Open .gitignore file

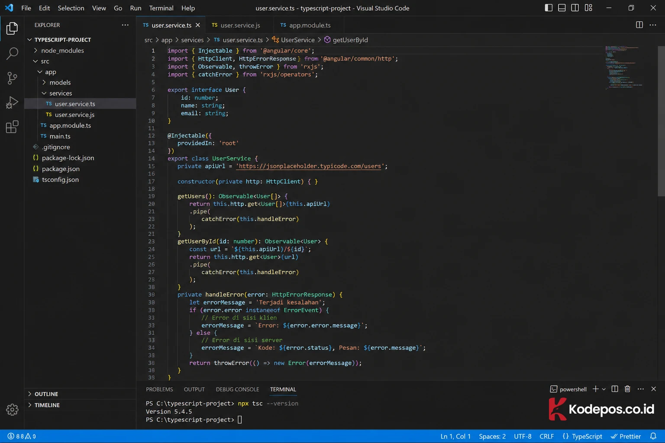point(80,147)
